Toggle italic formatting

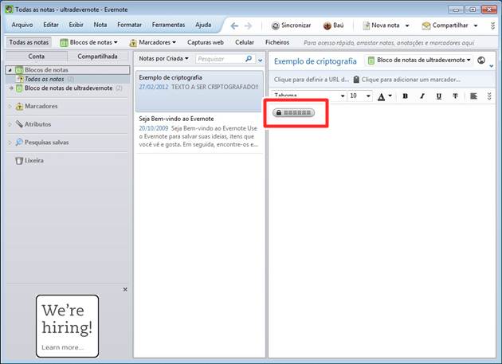(422, 96)
